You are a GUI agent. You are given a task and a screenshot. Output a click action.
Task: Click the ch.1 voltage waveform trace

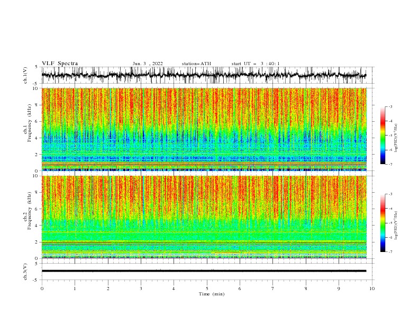pos(204,75)
